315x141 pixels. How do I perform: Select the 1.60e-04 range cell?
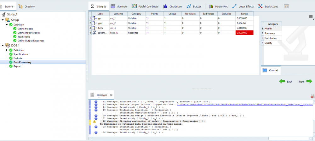[x=244, y=23]
